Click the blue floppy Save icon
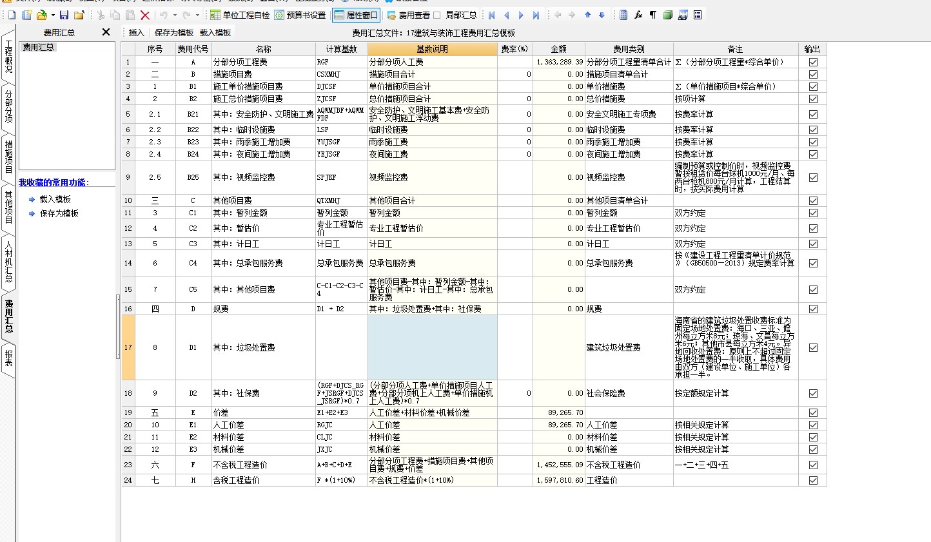Screen dimensions: 931x542 [x=64, y=15]
